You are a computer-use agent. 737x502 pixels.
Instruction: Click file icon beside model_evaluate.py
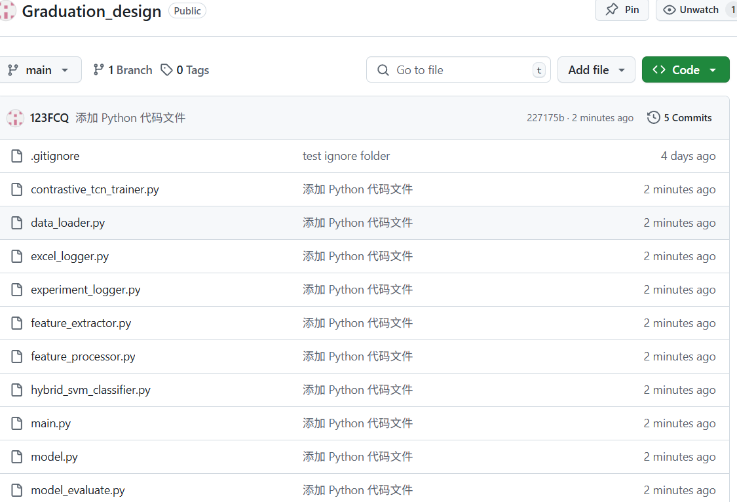coord(16,490)
